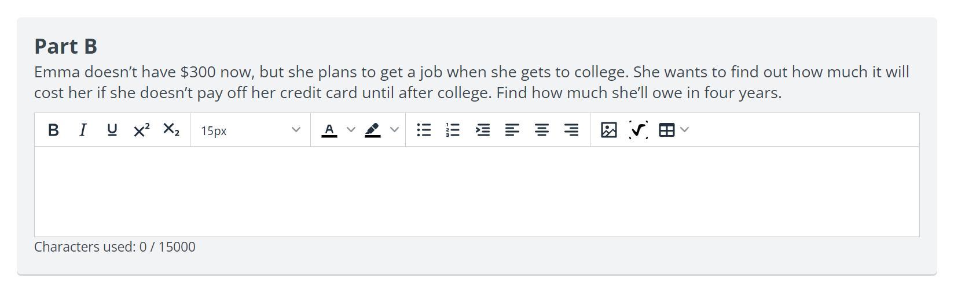Apply subscript formatting
Screen dimensions: 954x292
[171, 130]
